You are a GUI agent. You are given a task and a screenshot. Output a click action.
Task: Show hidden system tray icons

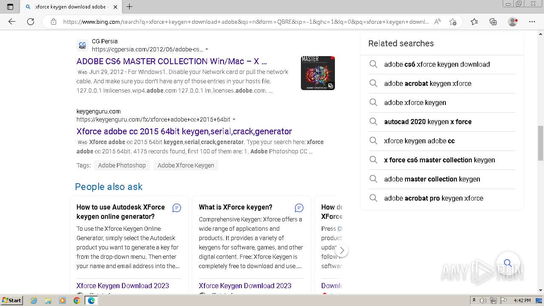(x=474, y=300)
